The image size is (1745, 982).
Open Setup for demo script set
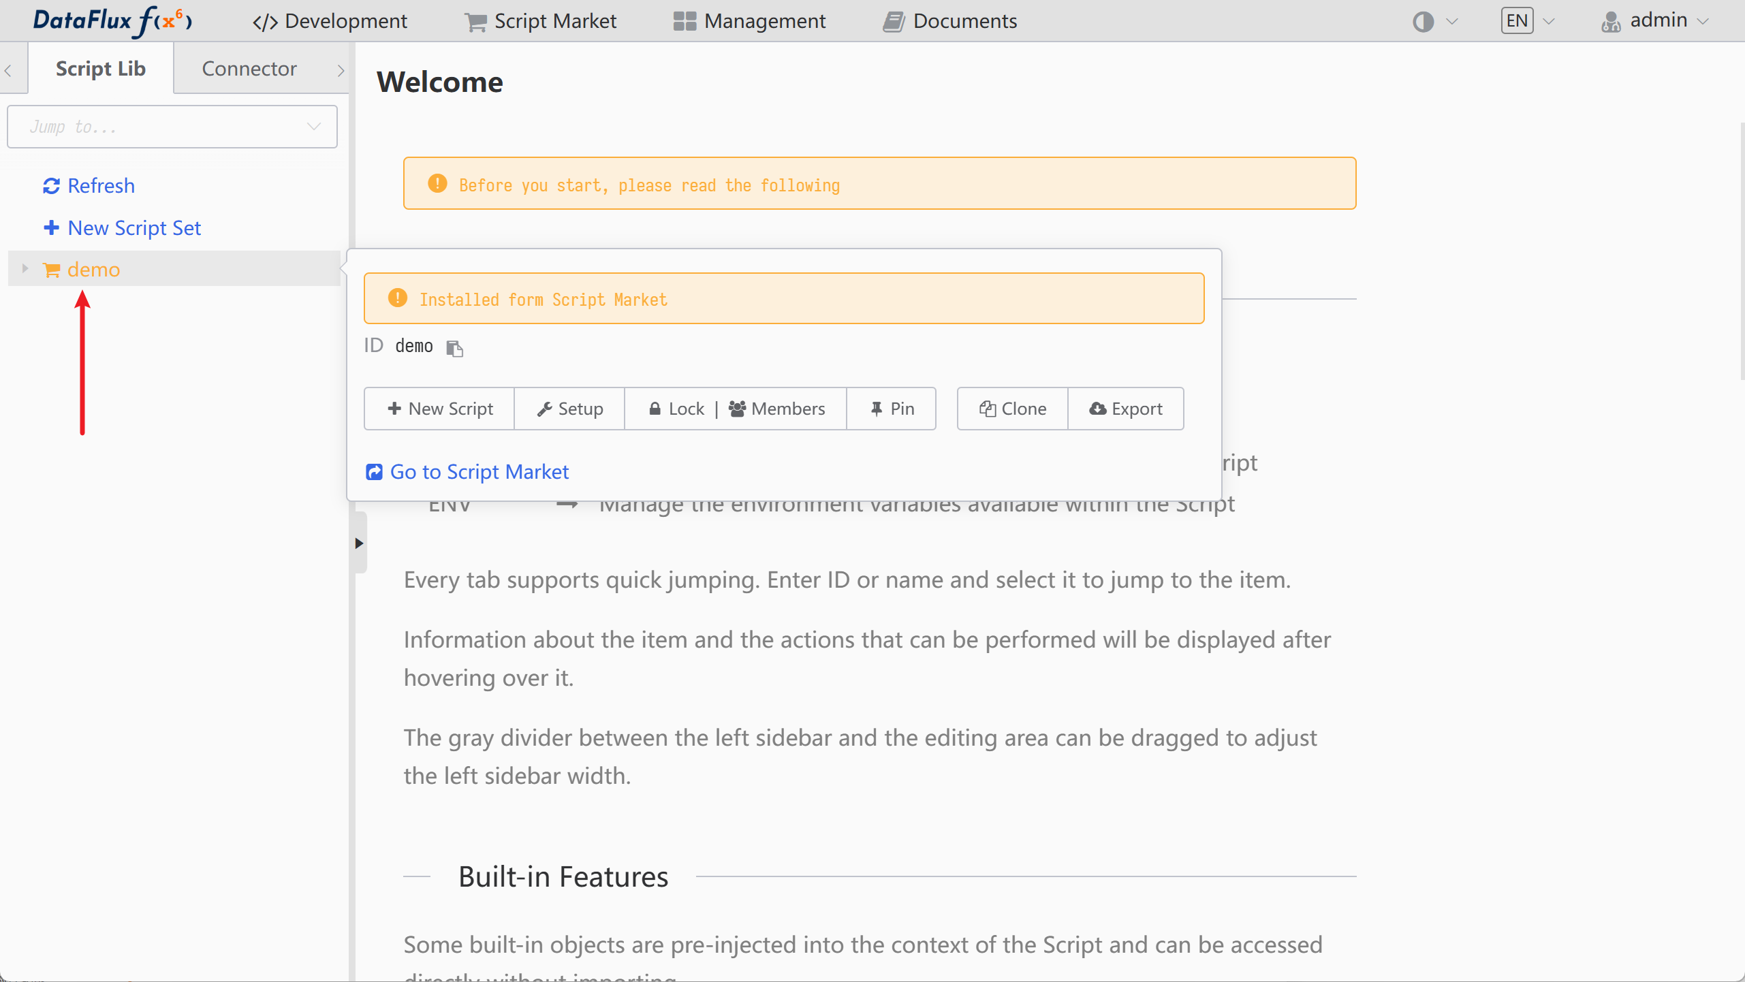(569, 409)
